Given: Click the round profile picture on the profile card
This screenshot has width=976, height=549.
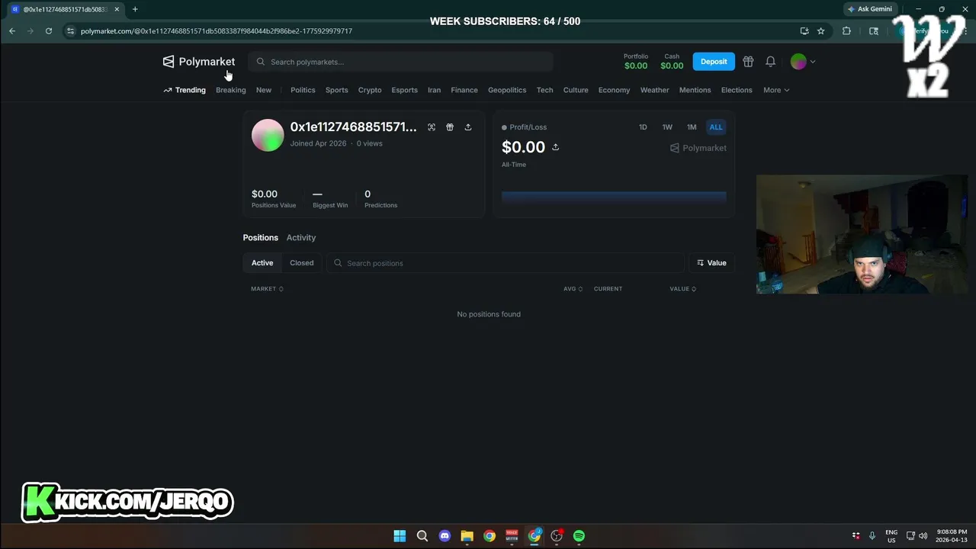Looking at the screenshot, I should 268,136.
